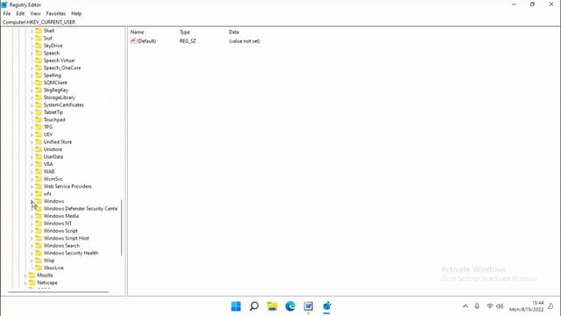Select the Windows Security Health key
The image size is (561, 316).
pyautogui.click(x=71, y=253)
